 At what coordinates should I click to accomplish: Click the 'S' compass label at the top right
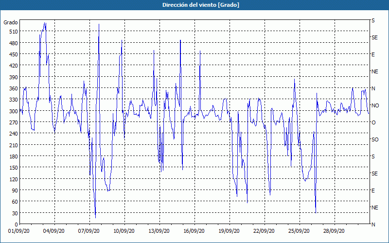pyautogui.click(x=373, y=20)
